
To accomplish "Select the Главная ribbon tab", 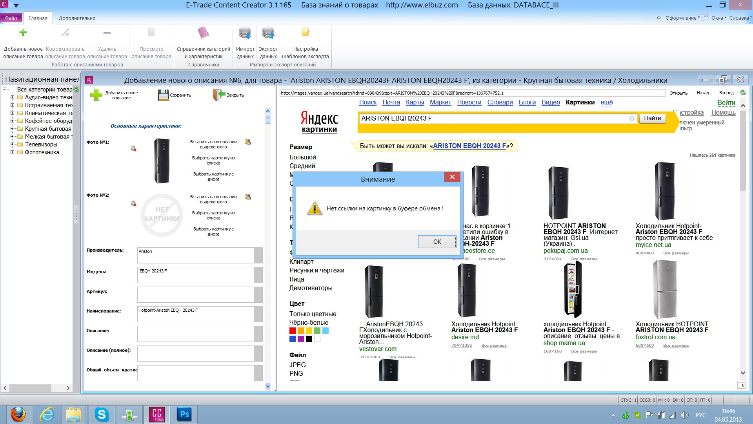I will pyautogui.click(x=38, y=18).
